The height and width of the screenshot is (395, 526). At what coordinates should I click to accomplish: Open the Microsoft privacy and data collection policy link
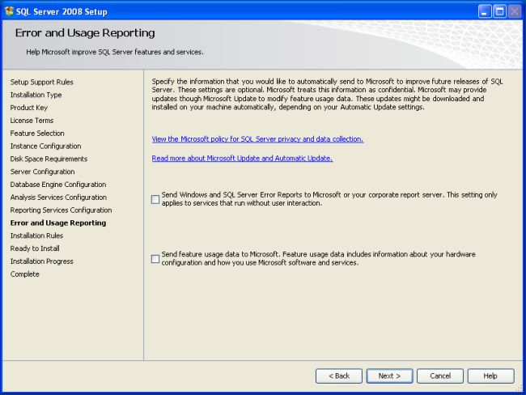pos(257,139)
